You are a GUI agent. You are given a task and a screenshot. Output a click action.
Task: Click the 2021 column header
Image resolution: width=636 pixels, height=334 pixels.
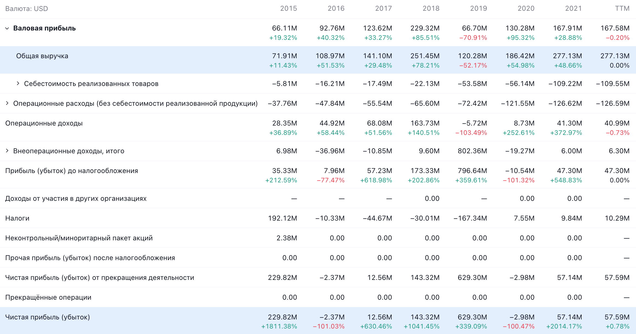[x=574, y=9]
